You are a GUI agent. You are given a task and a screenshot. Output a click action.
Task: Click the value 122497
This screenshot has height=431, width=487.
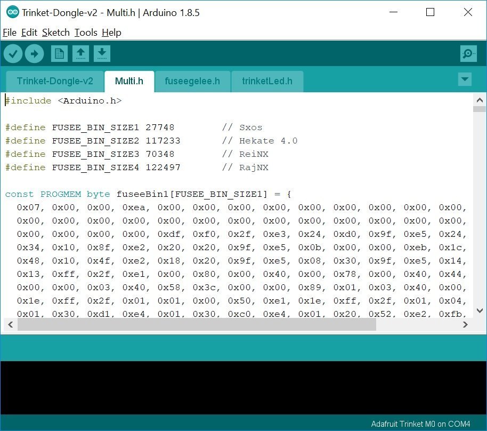point(163,167)
